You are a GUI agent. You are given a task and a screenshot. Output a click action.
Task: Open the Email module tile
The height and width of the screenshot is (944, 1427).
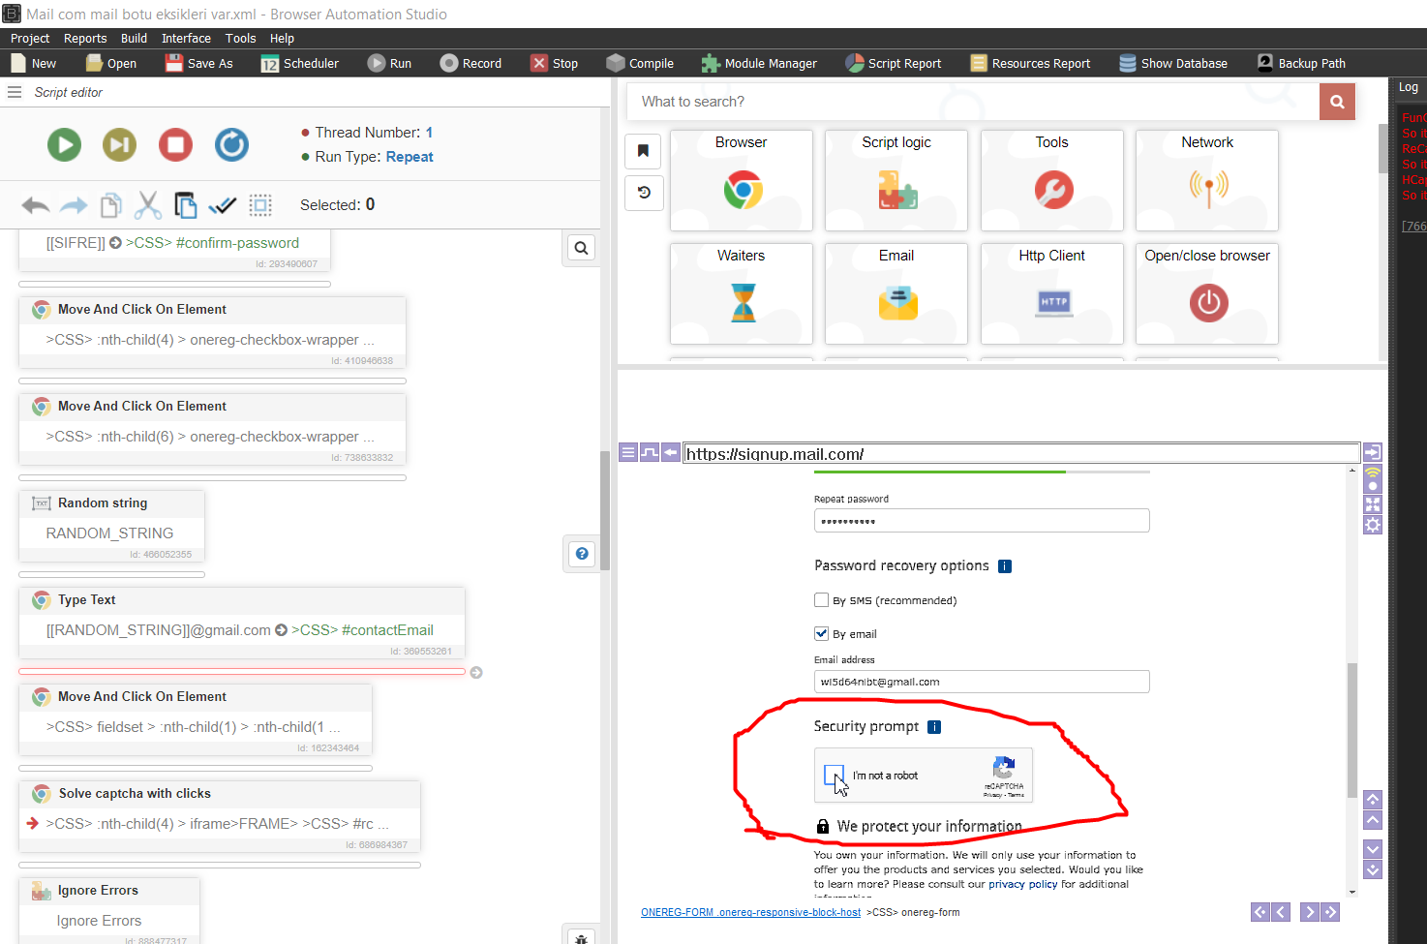coord(896,293)
